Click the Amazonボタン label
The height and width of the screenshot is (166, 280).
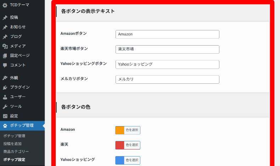point(74,34)
